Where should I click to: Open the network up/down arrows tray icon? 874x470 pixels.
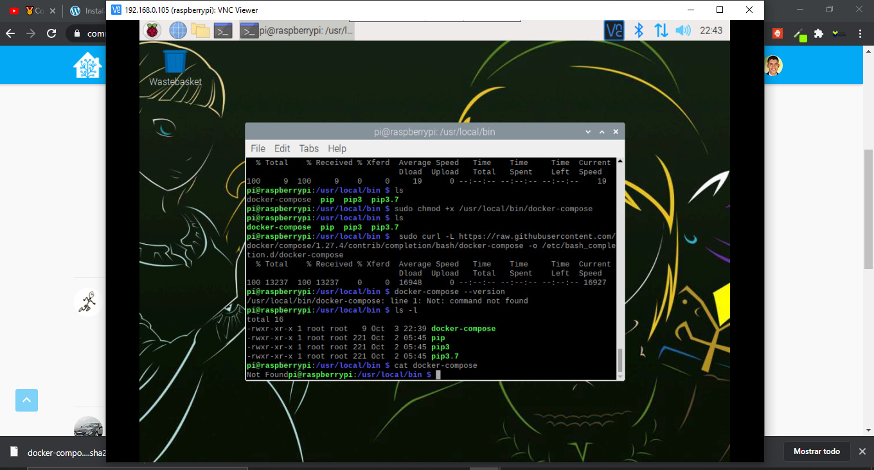(661, 30)
